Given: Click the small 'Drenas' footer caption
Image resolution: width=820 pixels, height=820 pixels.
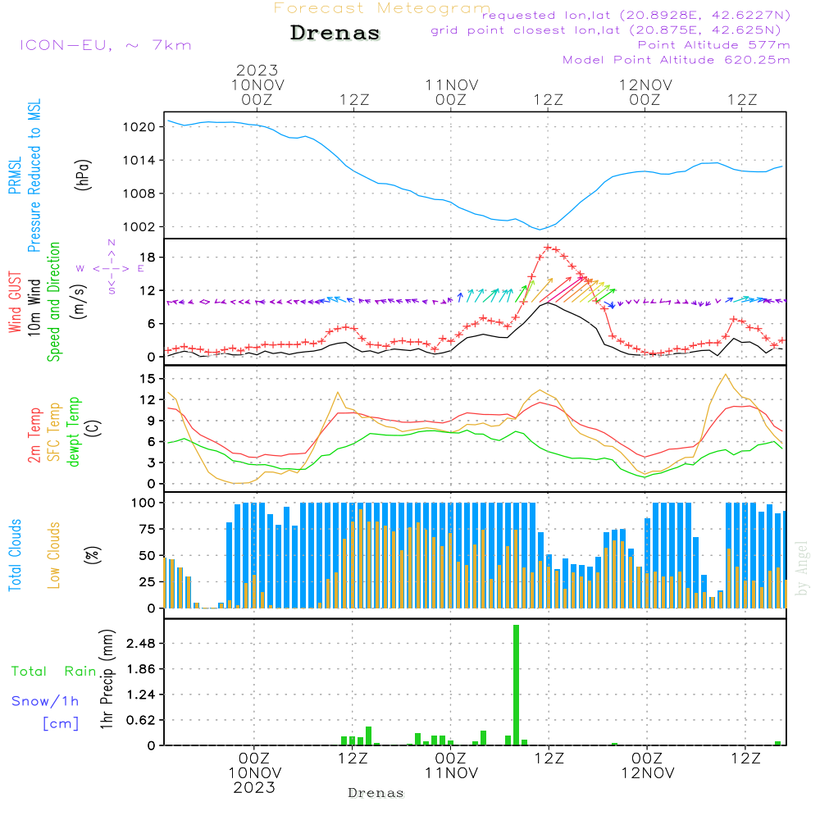Looking at the screenshot, I should click(376, 793).
